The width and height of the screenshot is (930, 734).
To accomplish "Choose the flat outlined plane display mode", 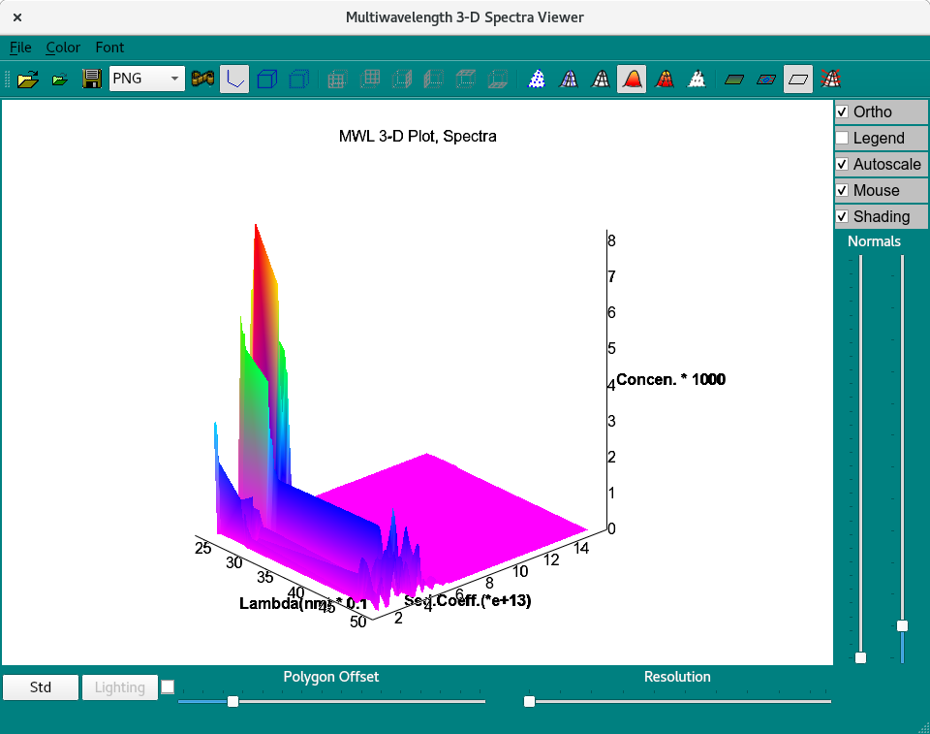I will [797, 79].
